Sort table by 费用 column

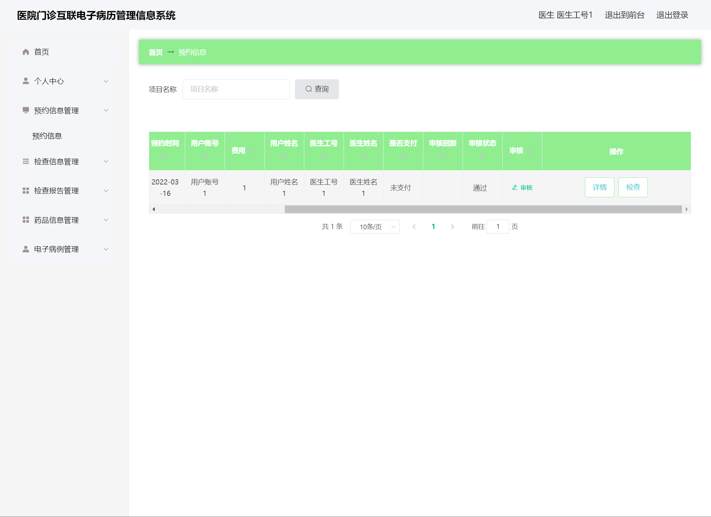pos(251,151)
